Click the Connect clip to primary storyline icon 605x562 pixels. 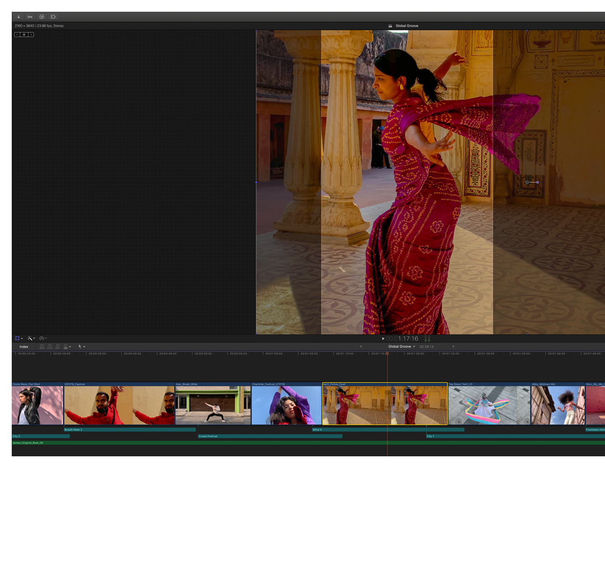point(42,346)
